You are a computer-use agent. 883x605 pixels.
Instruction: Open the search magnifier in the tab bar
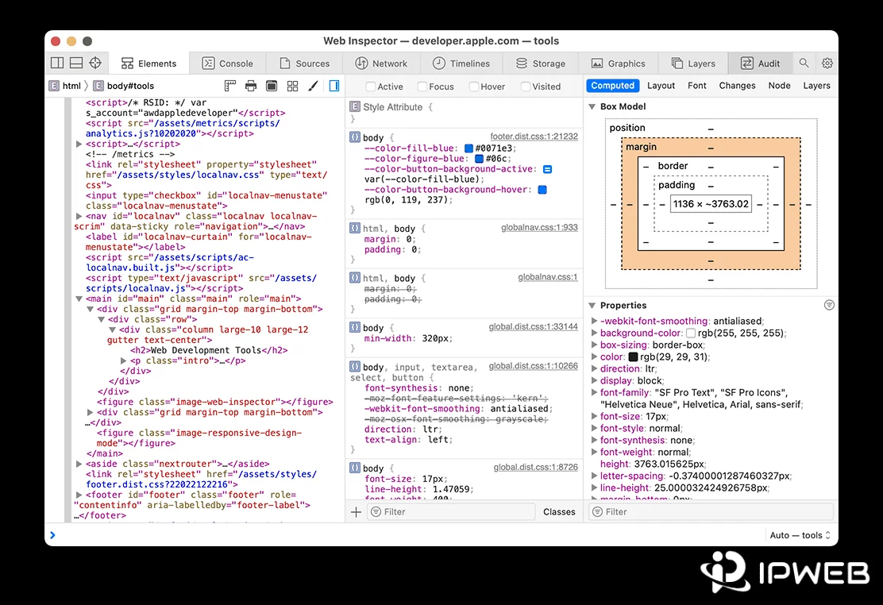click(x=804, y=63)
